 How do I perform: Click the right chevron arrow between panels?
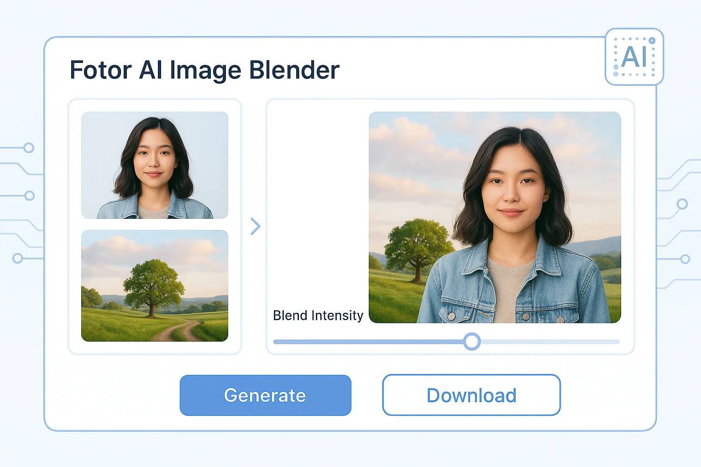(256, 226)
